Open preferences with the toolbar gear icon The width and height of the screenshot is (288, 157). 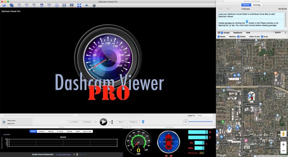(x=94, y=5)
